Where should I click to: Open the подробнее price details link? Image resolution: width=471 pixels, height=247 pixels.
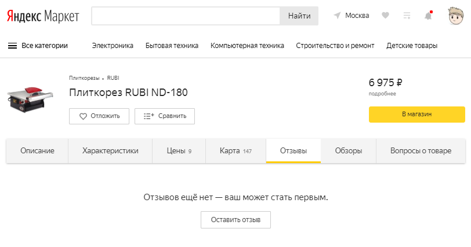(382, 94)
